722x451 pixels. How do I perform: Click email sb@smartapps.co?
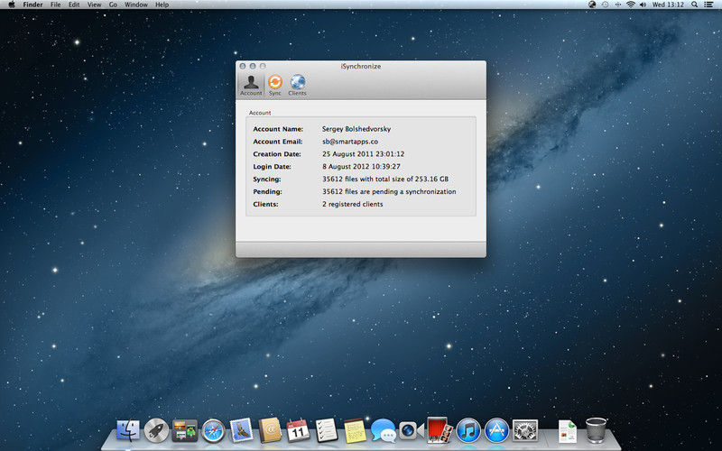coord(350,142)
